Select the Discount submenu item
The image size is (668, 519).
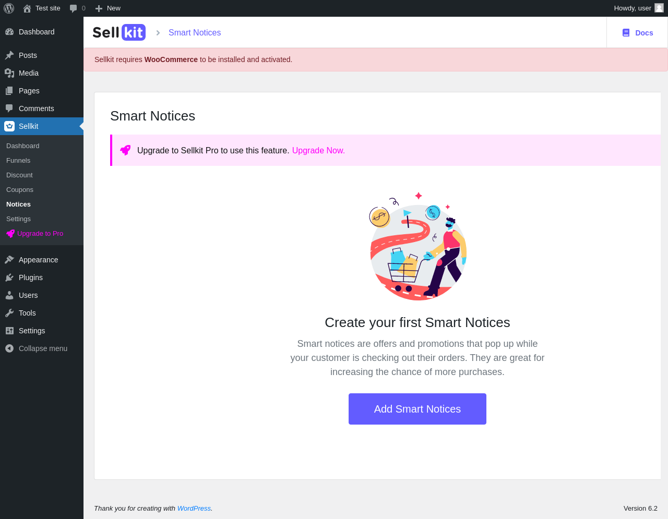click(x=19, y=175)
